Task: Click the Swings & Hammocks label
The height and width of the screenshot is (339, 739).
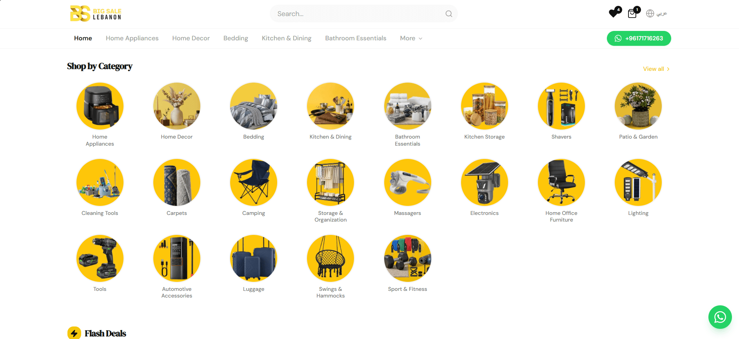Action: coord(330,292)
